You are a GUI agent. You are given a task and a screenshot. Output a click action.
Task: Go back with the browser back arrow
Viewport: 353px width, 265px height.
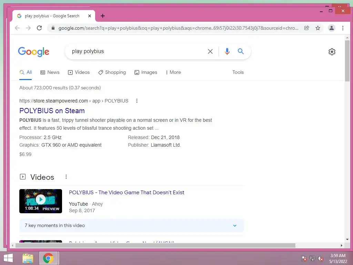[17, 28]
